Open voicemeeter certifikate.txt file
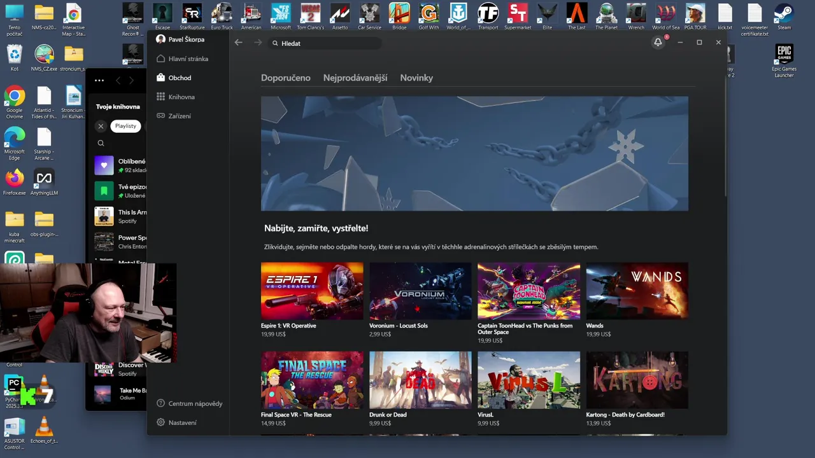The image size is (815, 458). tap(755, 20)
